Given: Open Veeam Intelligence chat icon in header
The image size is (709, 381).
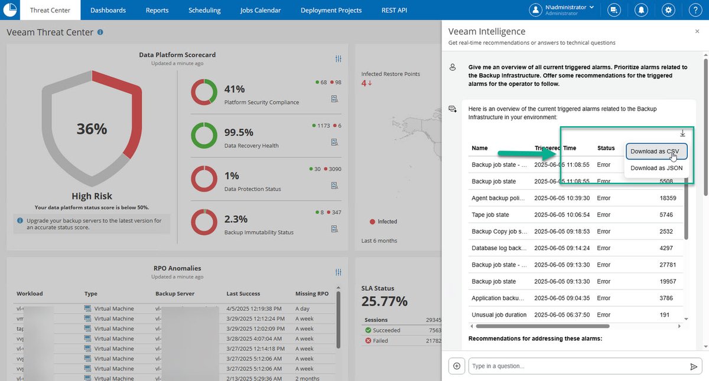Looking at the screenshot, I should (x=614, y=10).
